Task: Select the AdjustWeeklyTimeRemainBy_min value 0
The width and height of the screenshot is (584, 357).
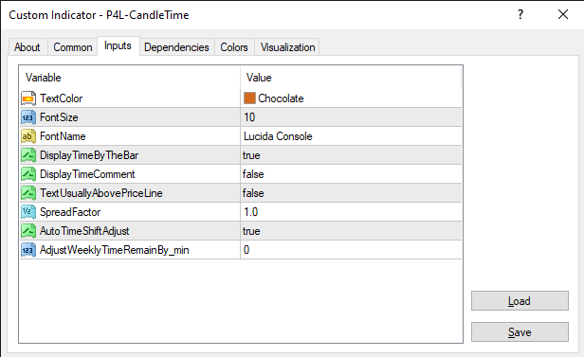Action: point(246,250)
